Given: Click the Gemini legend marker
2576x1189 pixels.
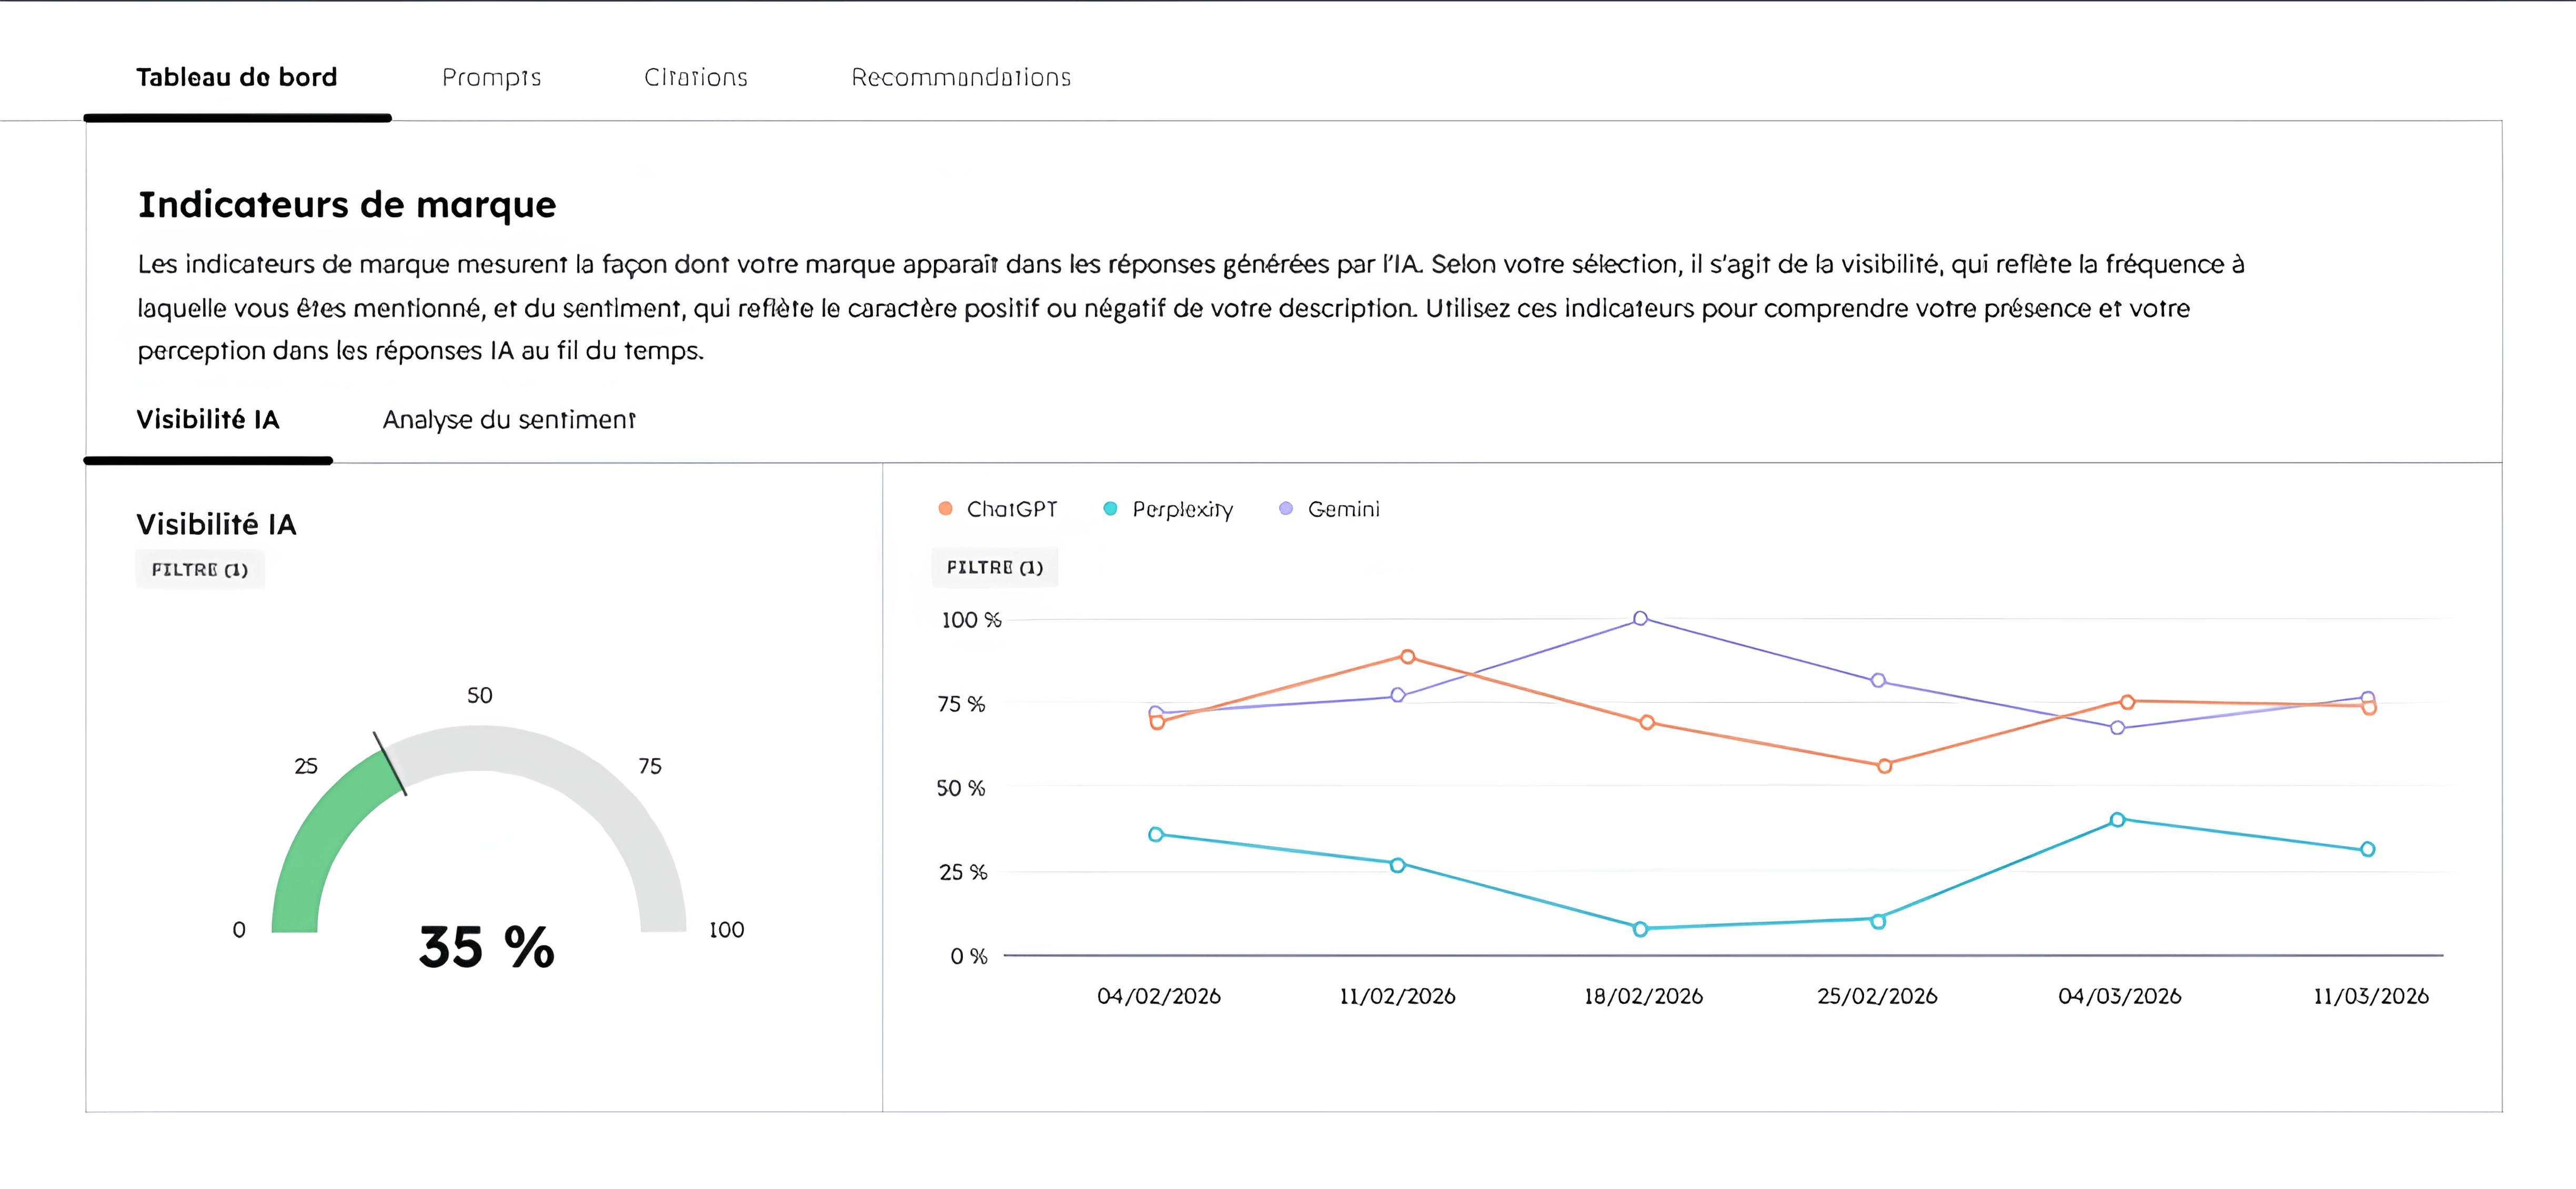Looking at the screenshot, I should pyautogui.click(x=1287, y=509).
